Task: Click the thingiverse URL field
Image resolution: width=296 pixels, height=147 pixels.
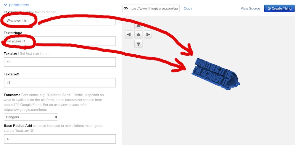Action: [151, 9]
